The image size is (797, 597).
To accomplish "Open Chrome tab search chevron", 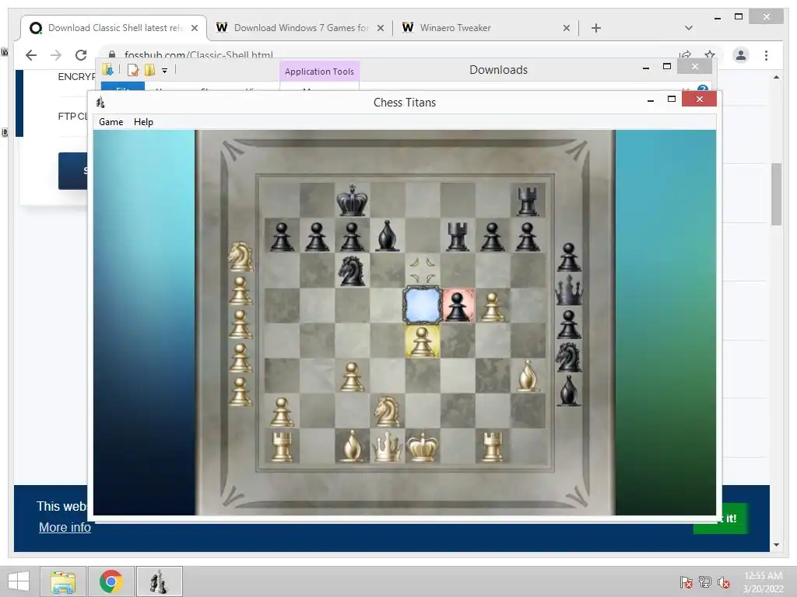I will tap(688, 28).
